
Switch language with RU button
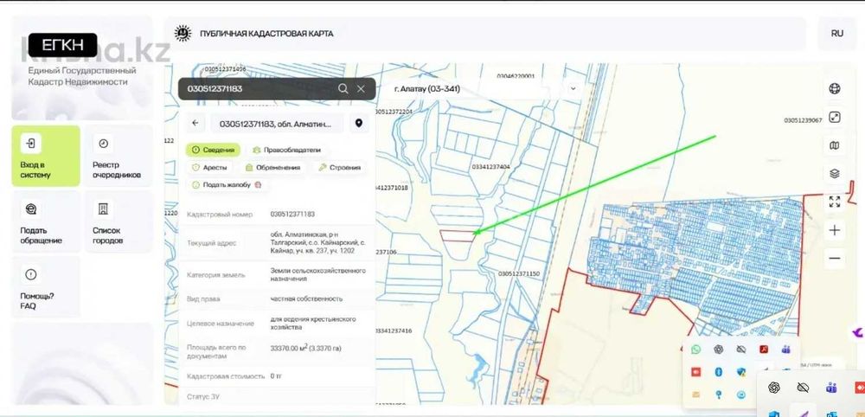tap(836, 34)
